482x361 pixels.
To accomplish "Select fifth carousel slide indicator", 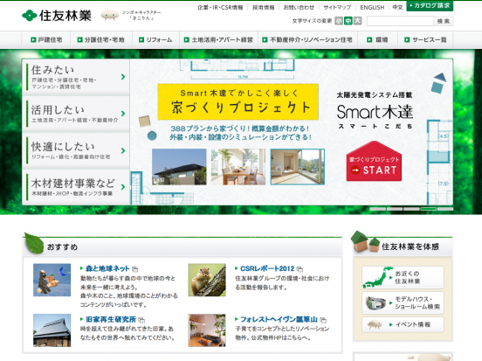I will coord(445,209).
